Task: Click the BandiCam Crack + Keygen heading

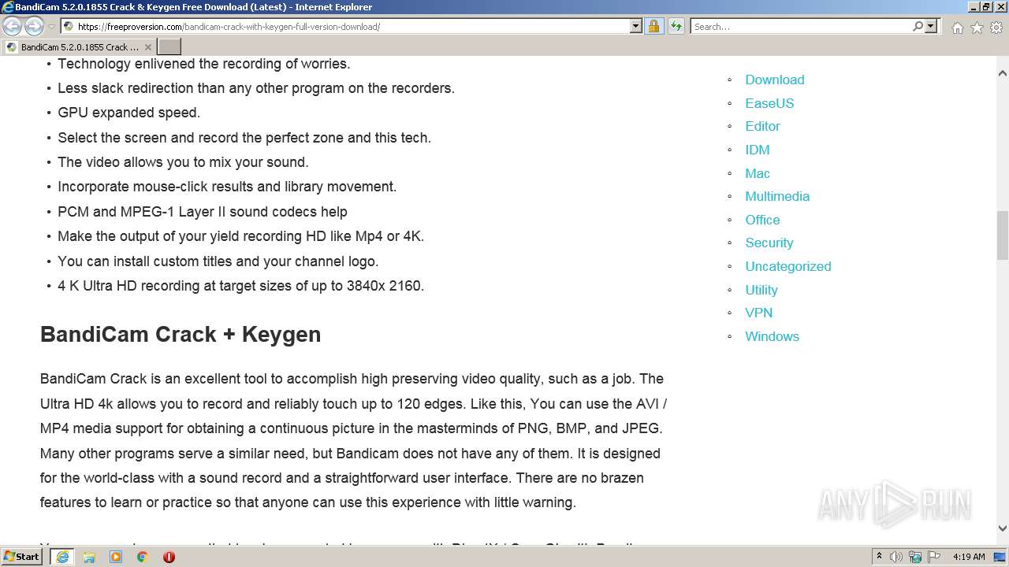Action: point(181,334)
